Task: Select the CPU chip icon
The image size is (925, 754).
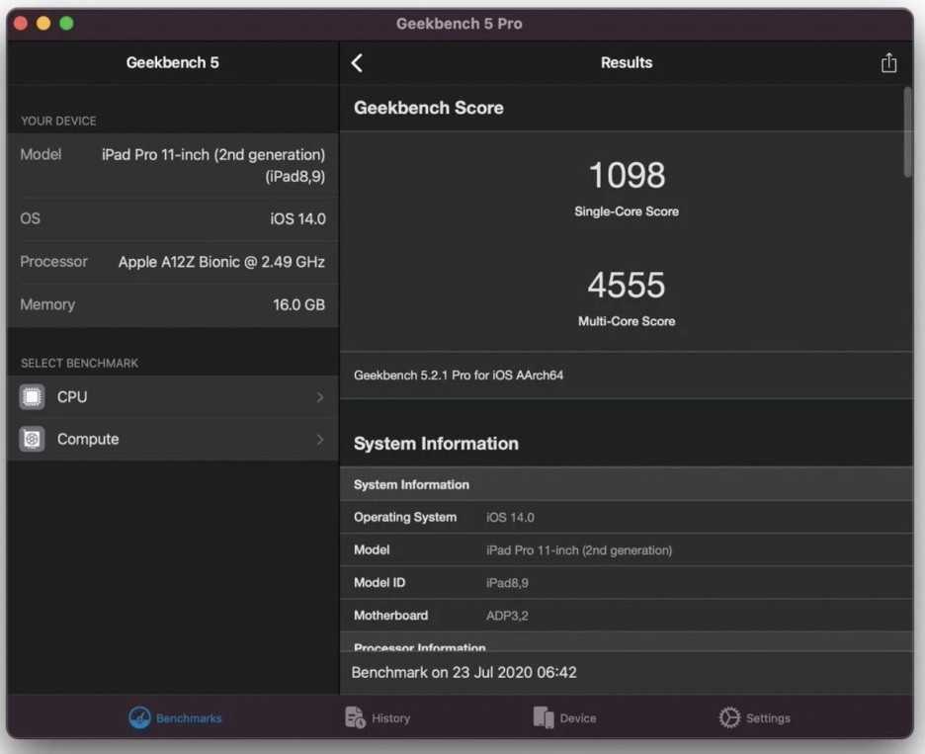Action: [x=32, y=397]
